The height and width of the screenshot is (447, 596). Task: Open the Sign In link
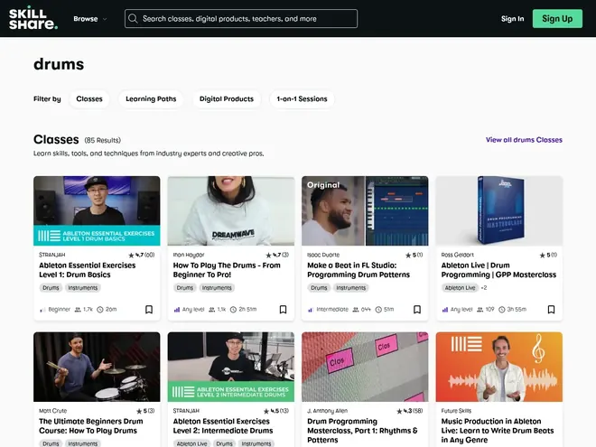512,19
